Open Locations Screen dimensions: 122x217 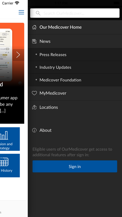coord(75,107)
